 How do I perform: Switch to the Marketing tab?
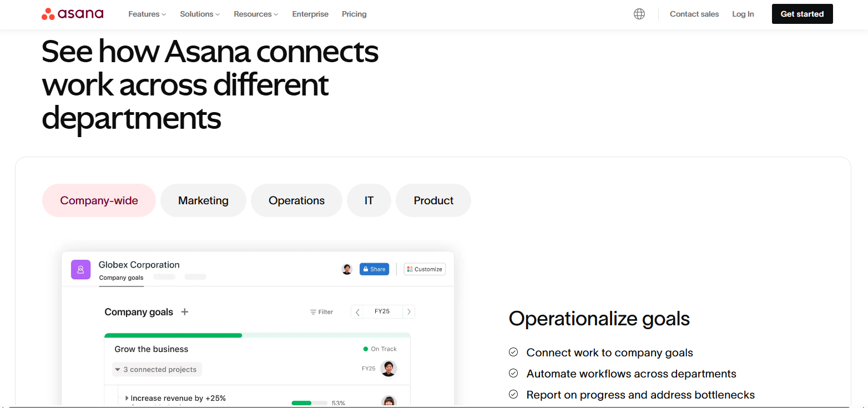pos(203,200)
